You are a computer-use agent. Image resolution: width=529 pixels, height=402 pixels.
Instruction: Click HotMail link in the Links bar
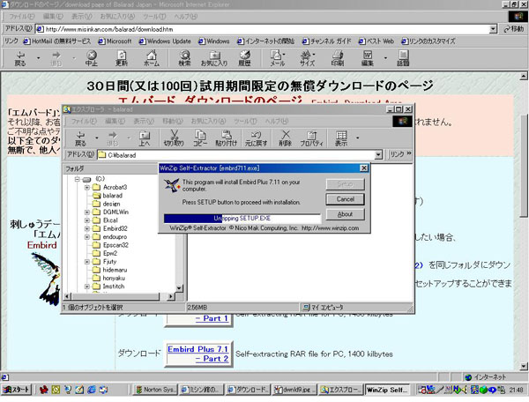click(57, 41)
